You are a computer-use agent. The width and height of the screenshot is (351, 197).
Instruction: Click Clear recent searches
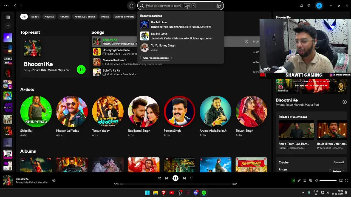(156, 58)
